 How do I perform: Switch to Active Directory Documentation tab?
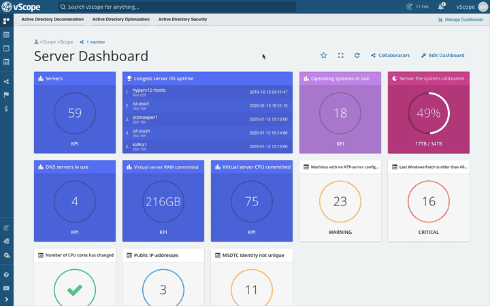pyautogui.click(x=52, y=19)
